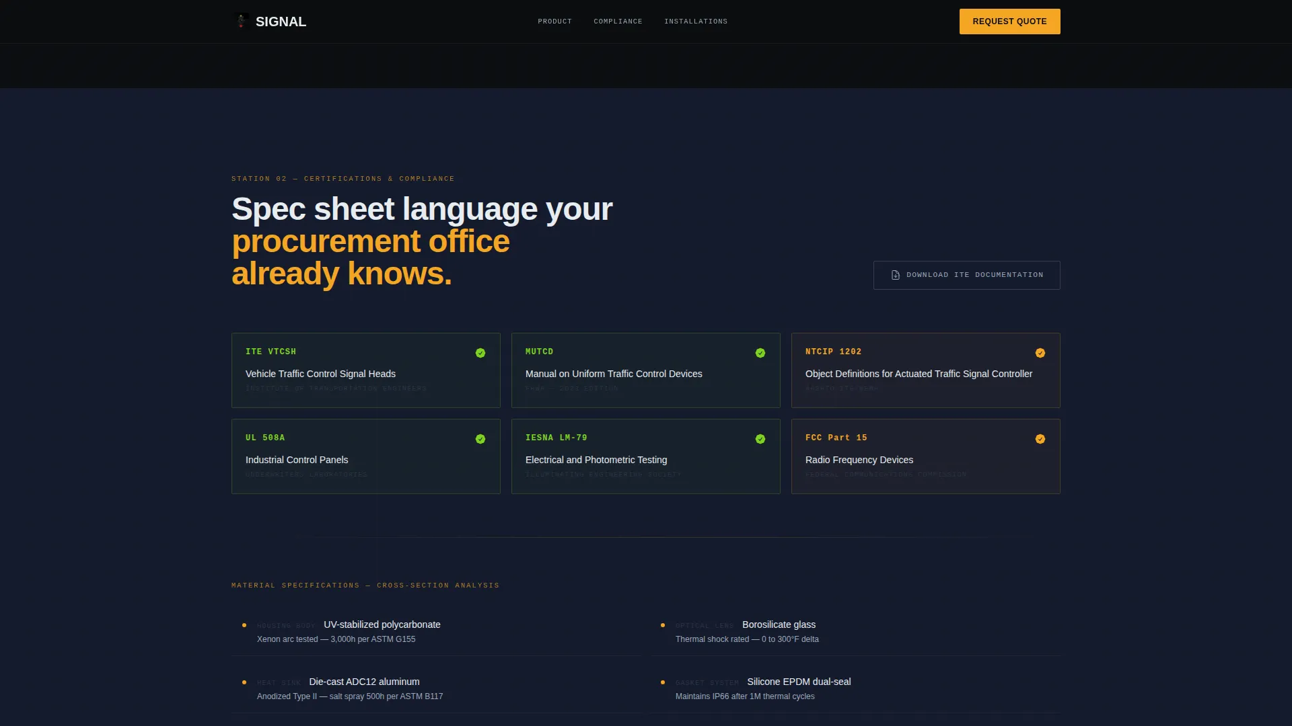The width and height of the screenshot is (1292, 726).
Task: Open the Compliance nav item
Action: pyautogui.click(x=618, y=22)
